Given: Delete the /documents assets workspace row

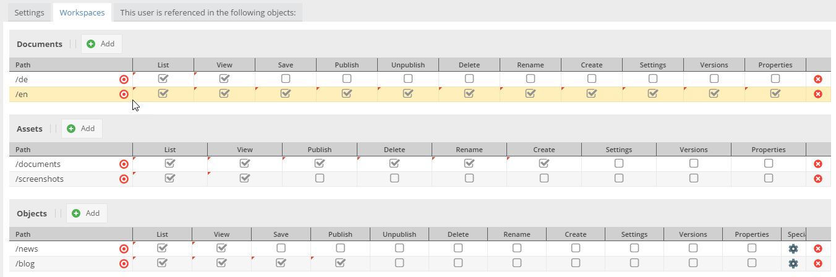Looking at the screenshot, I should point(817,164).
